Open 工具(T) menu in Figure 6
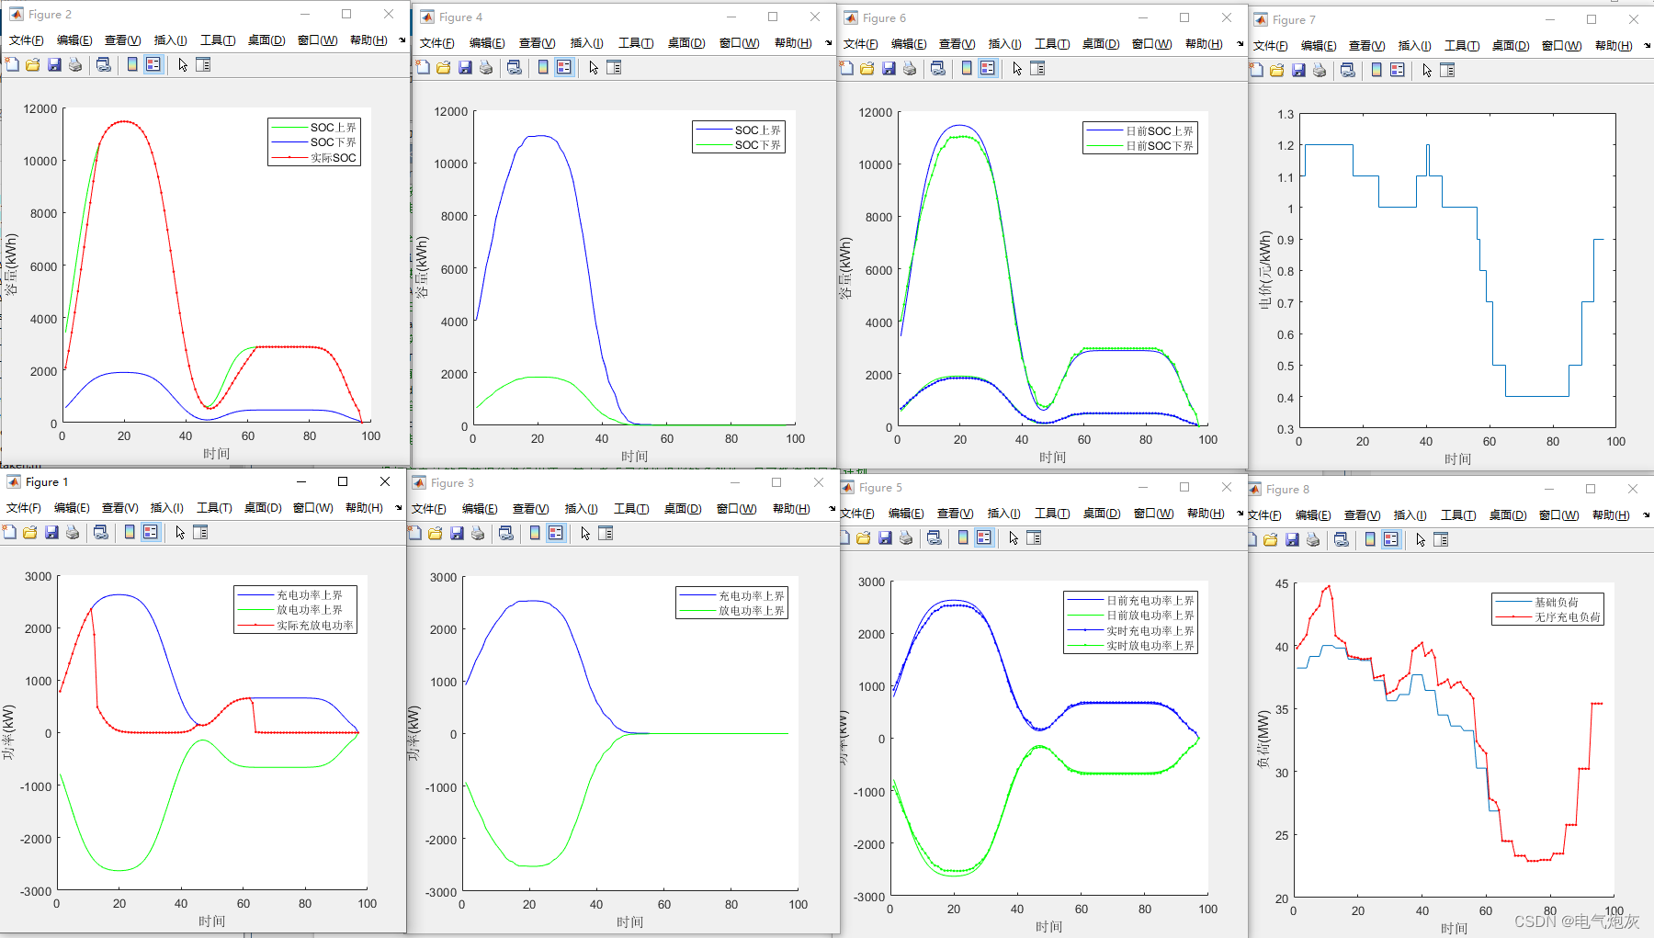The width and height of the screenshot is (1654, 938). click(x=1052, y=44)
